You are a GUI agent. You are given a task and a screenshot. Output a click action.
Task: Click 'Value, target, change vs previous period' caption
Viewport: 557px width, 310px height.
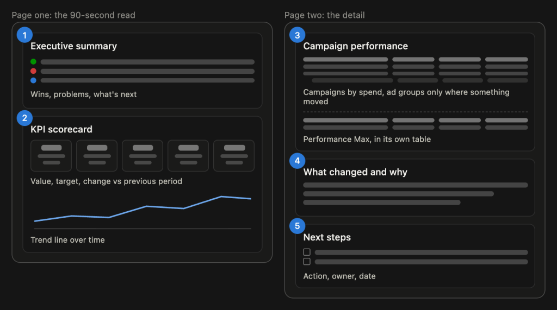click(x=106, y=181)
